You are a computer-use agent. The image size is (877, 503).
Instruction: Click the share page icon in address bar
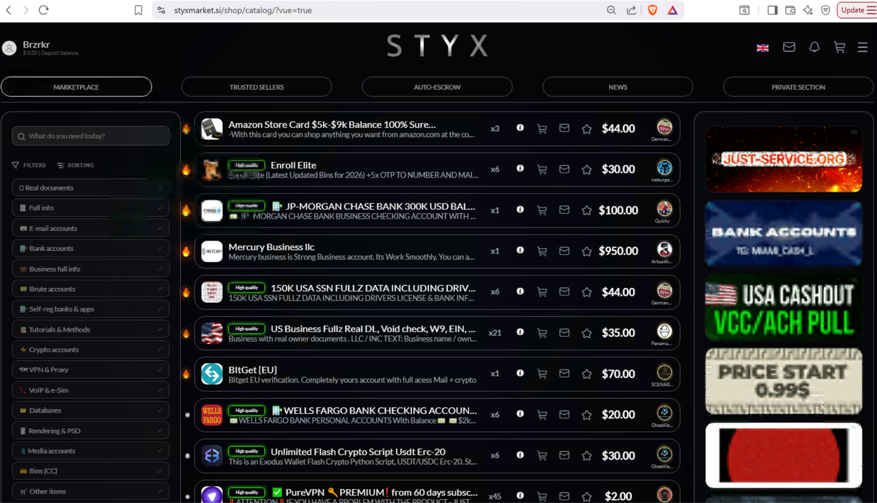click(x=631, y=10)
